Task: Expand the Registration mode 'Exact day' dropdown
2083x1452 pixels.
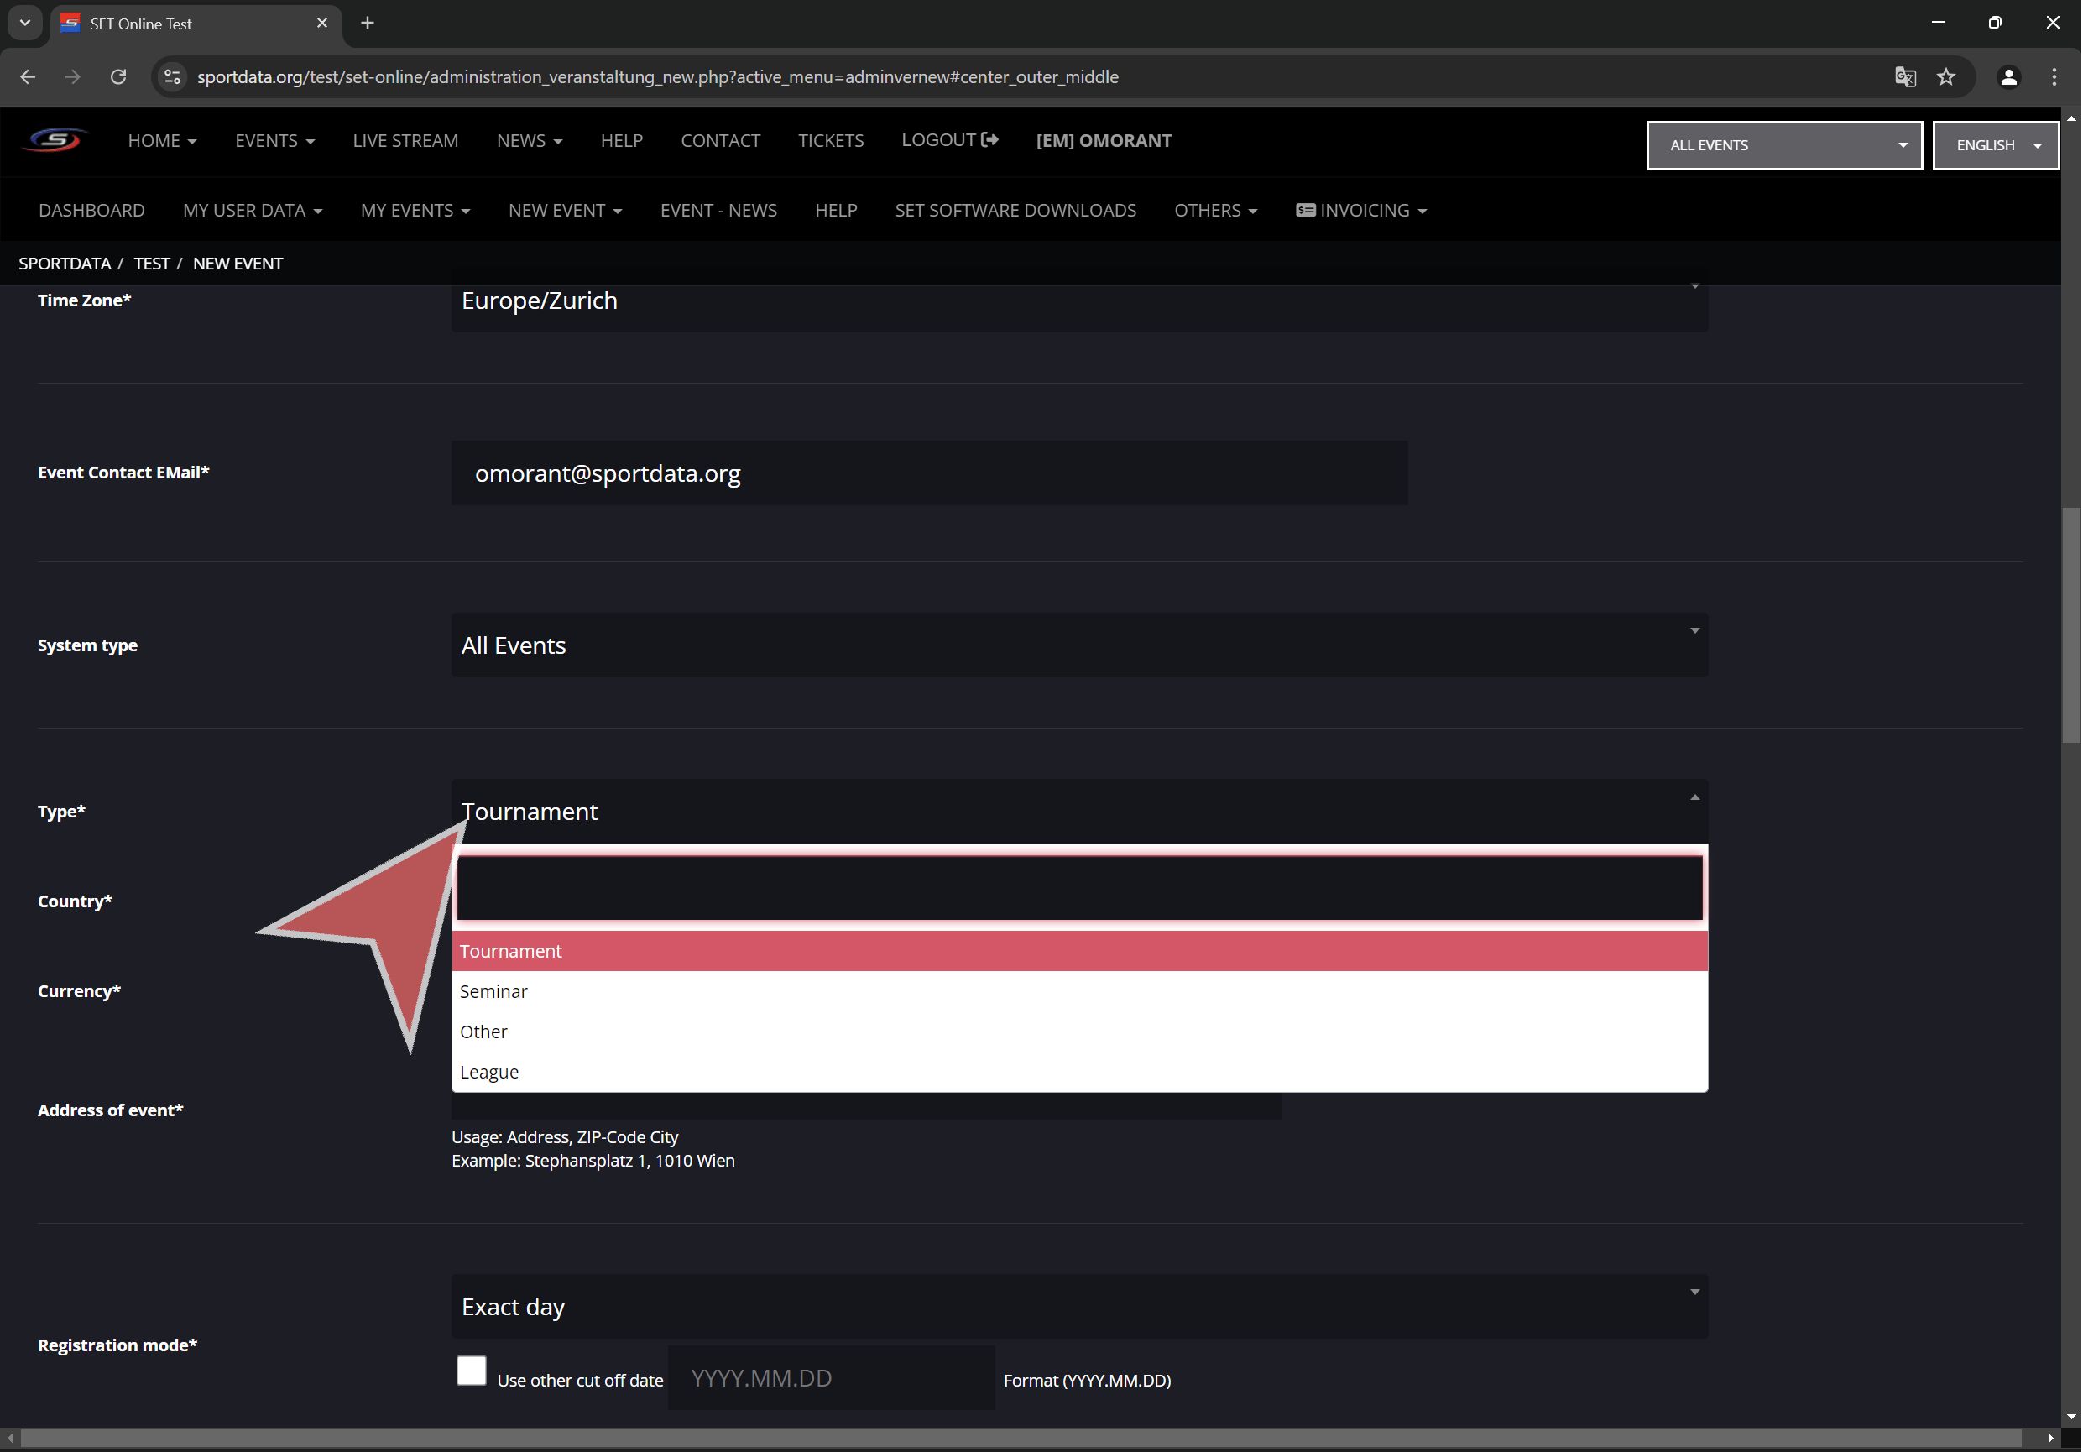Action: pyautogui.click(x=1078, y=1306)
